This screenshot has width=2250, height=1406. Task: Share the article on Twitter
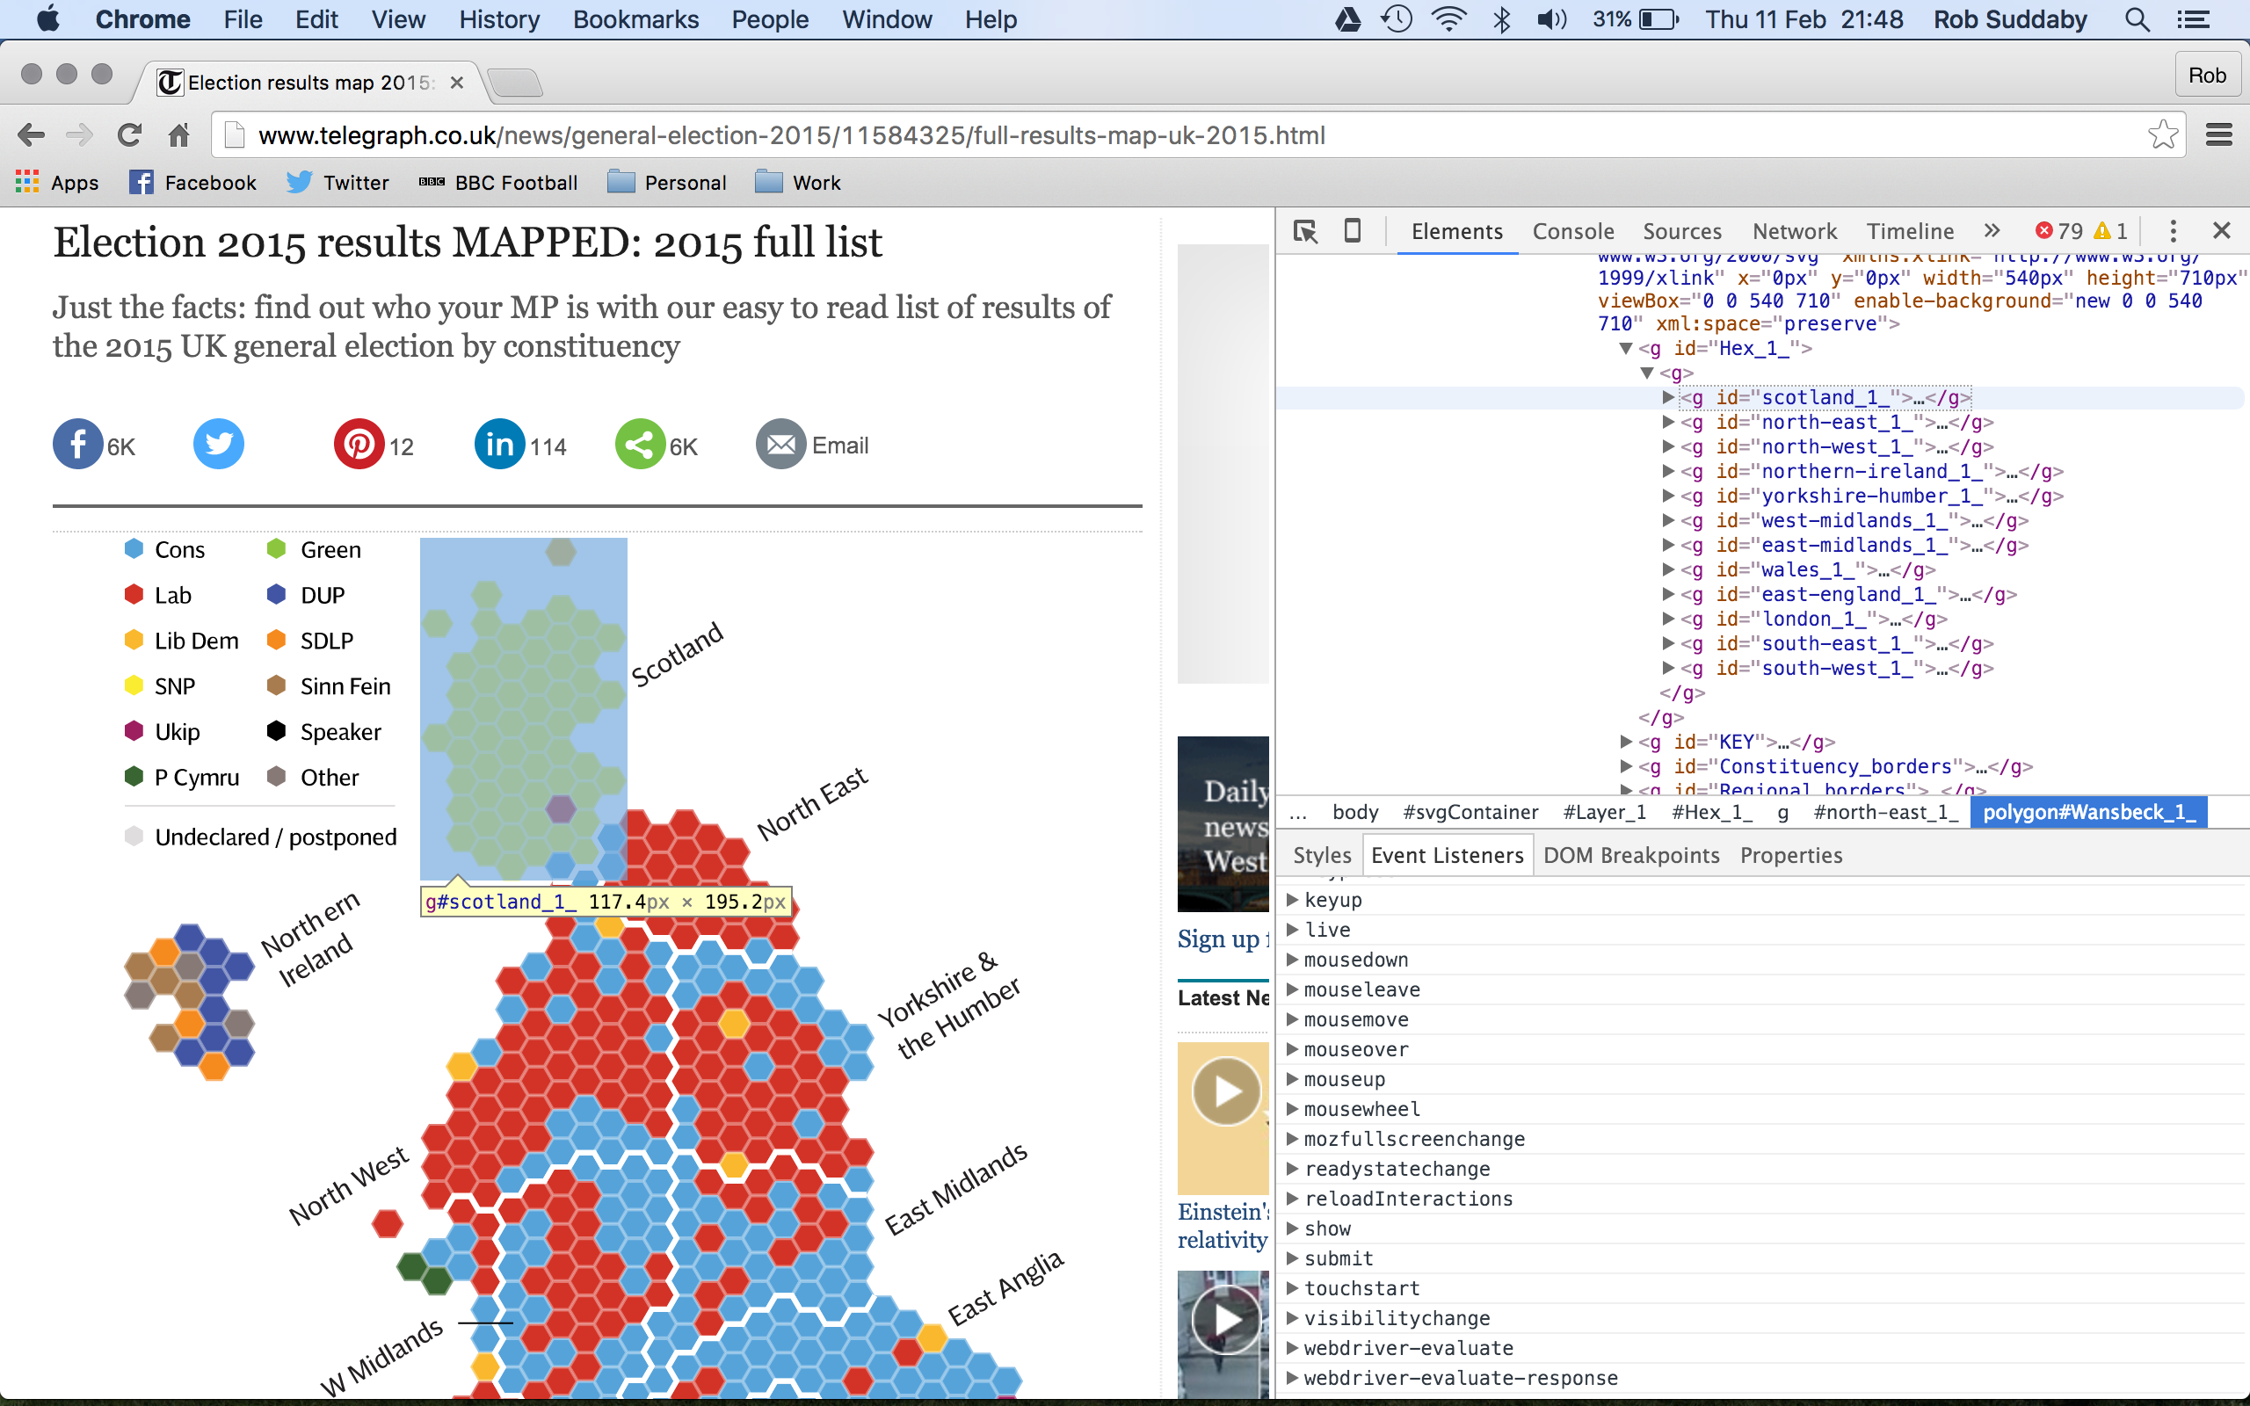(219, 445)
